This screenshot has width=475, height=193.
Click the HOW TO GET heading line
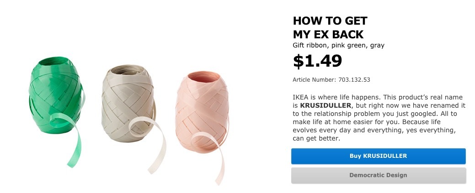(x=330, y=21)
